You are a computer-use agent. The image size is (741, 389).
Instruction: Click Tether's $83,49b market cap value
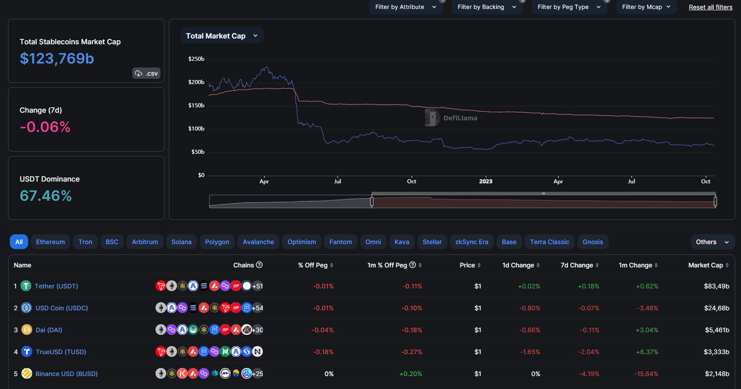click(716, 286)
